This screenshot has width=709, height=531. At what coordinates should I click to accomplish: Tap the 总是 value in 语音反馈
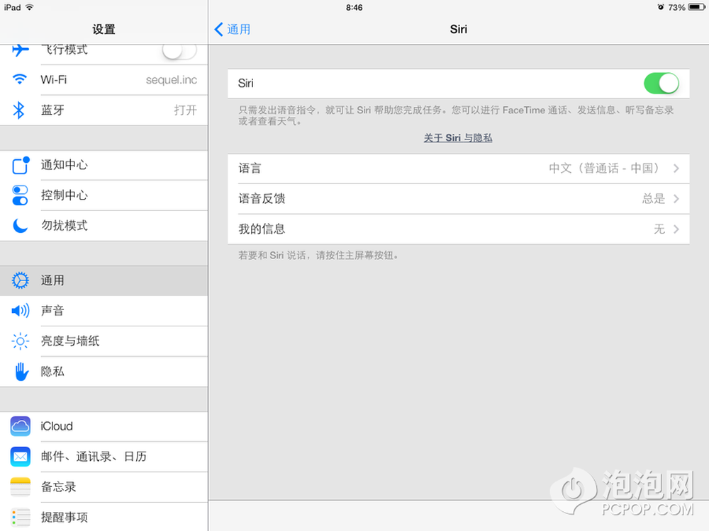click(654, 199)
